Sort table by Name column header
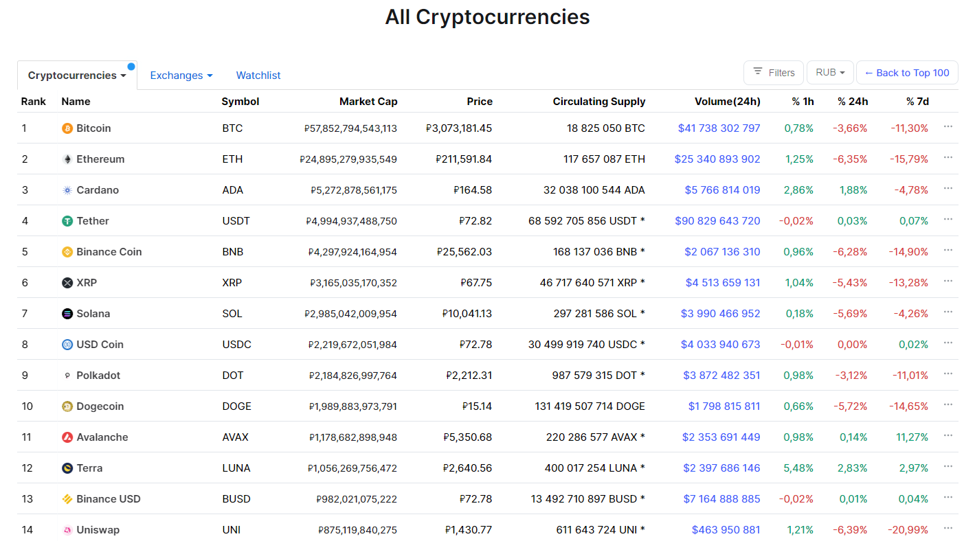This screenshot has width=964, height=541. (76, 102)
